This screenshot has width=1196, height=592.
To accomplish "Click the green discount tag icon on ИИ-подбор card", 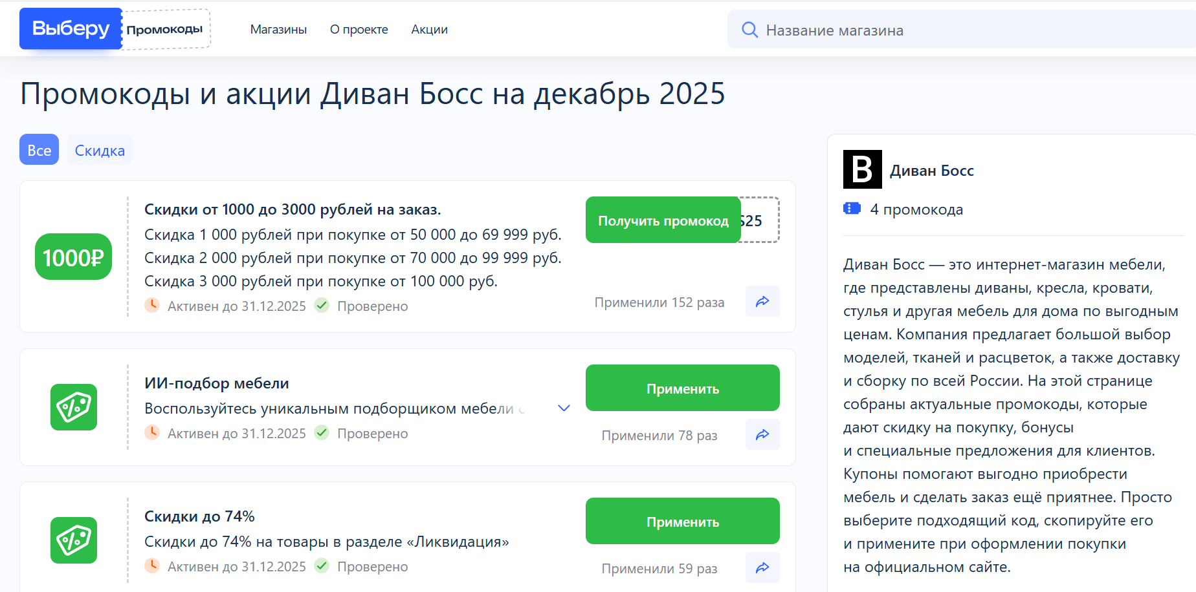I will [73, 408].
